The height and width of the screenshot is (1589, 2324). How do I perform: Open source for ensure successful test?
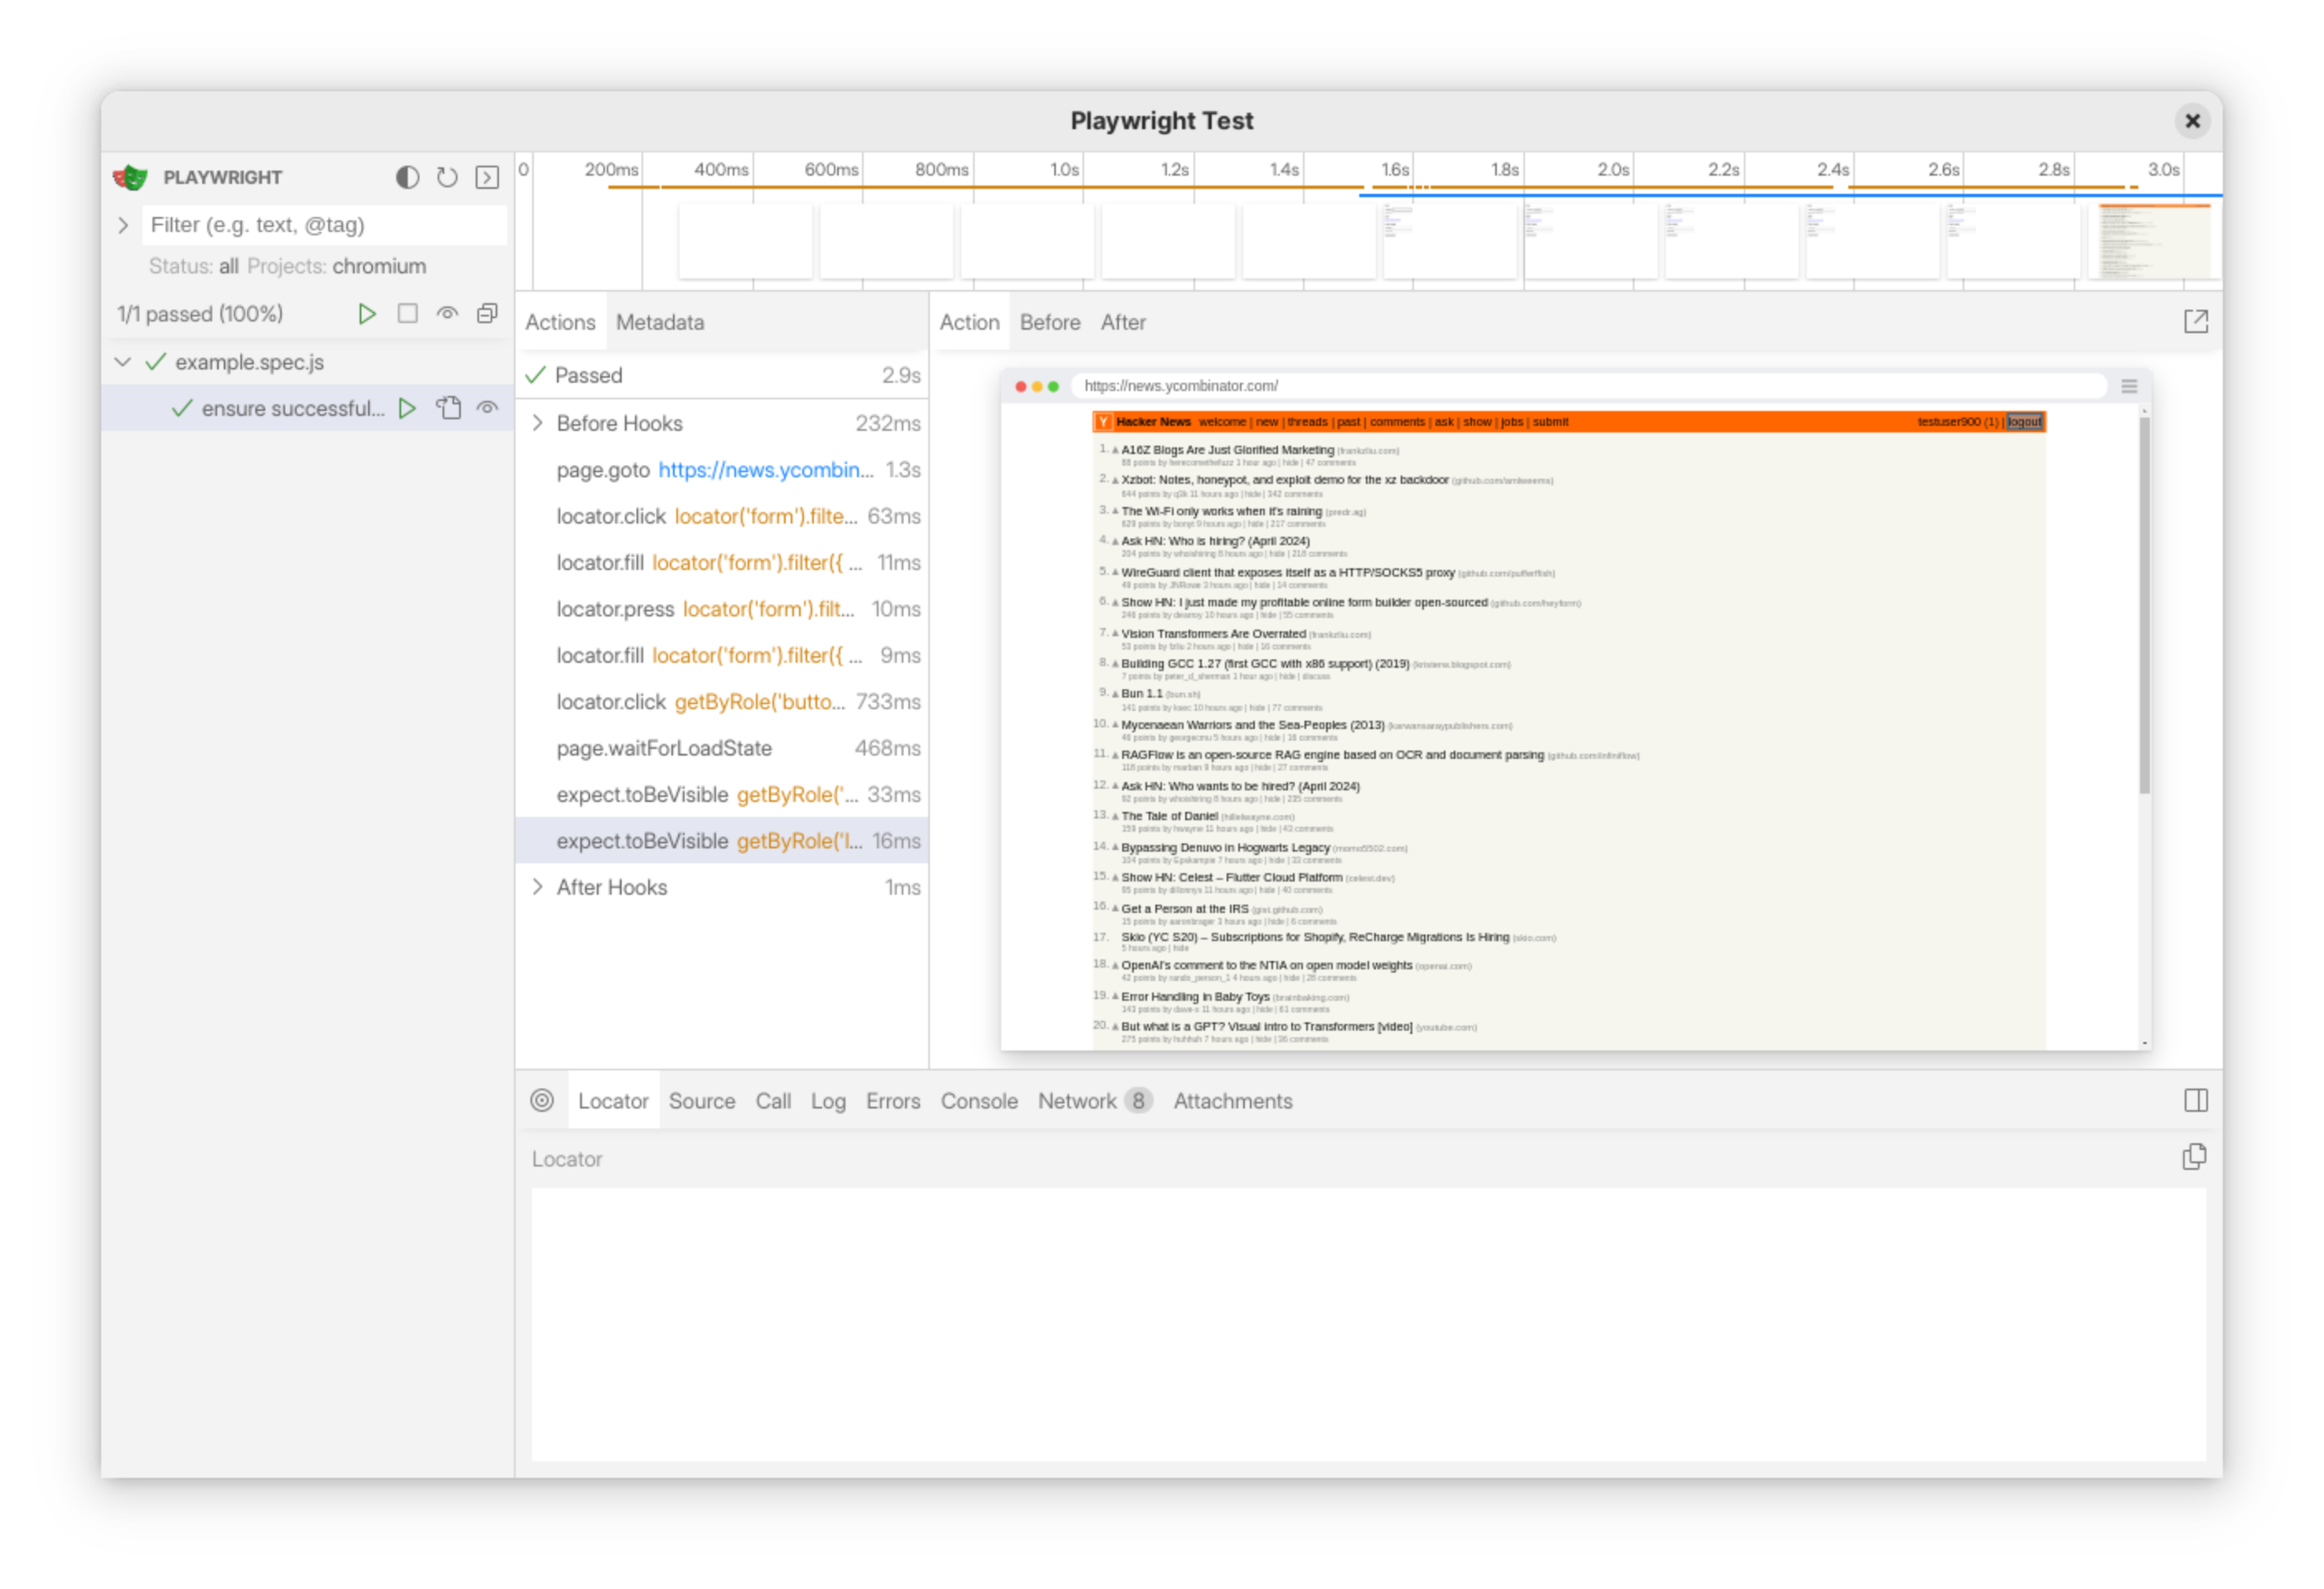(448, 408)
